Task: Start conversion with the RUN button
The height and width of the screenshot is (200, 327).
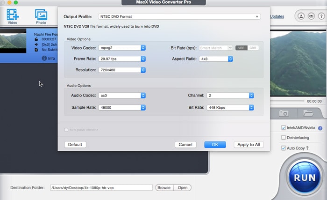Action: 305,178
